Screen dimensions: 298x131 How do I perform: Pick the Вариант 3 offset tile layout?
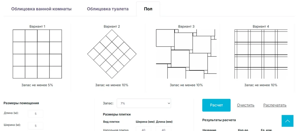pos(186,54)
